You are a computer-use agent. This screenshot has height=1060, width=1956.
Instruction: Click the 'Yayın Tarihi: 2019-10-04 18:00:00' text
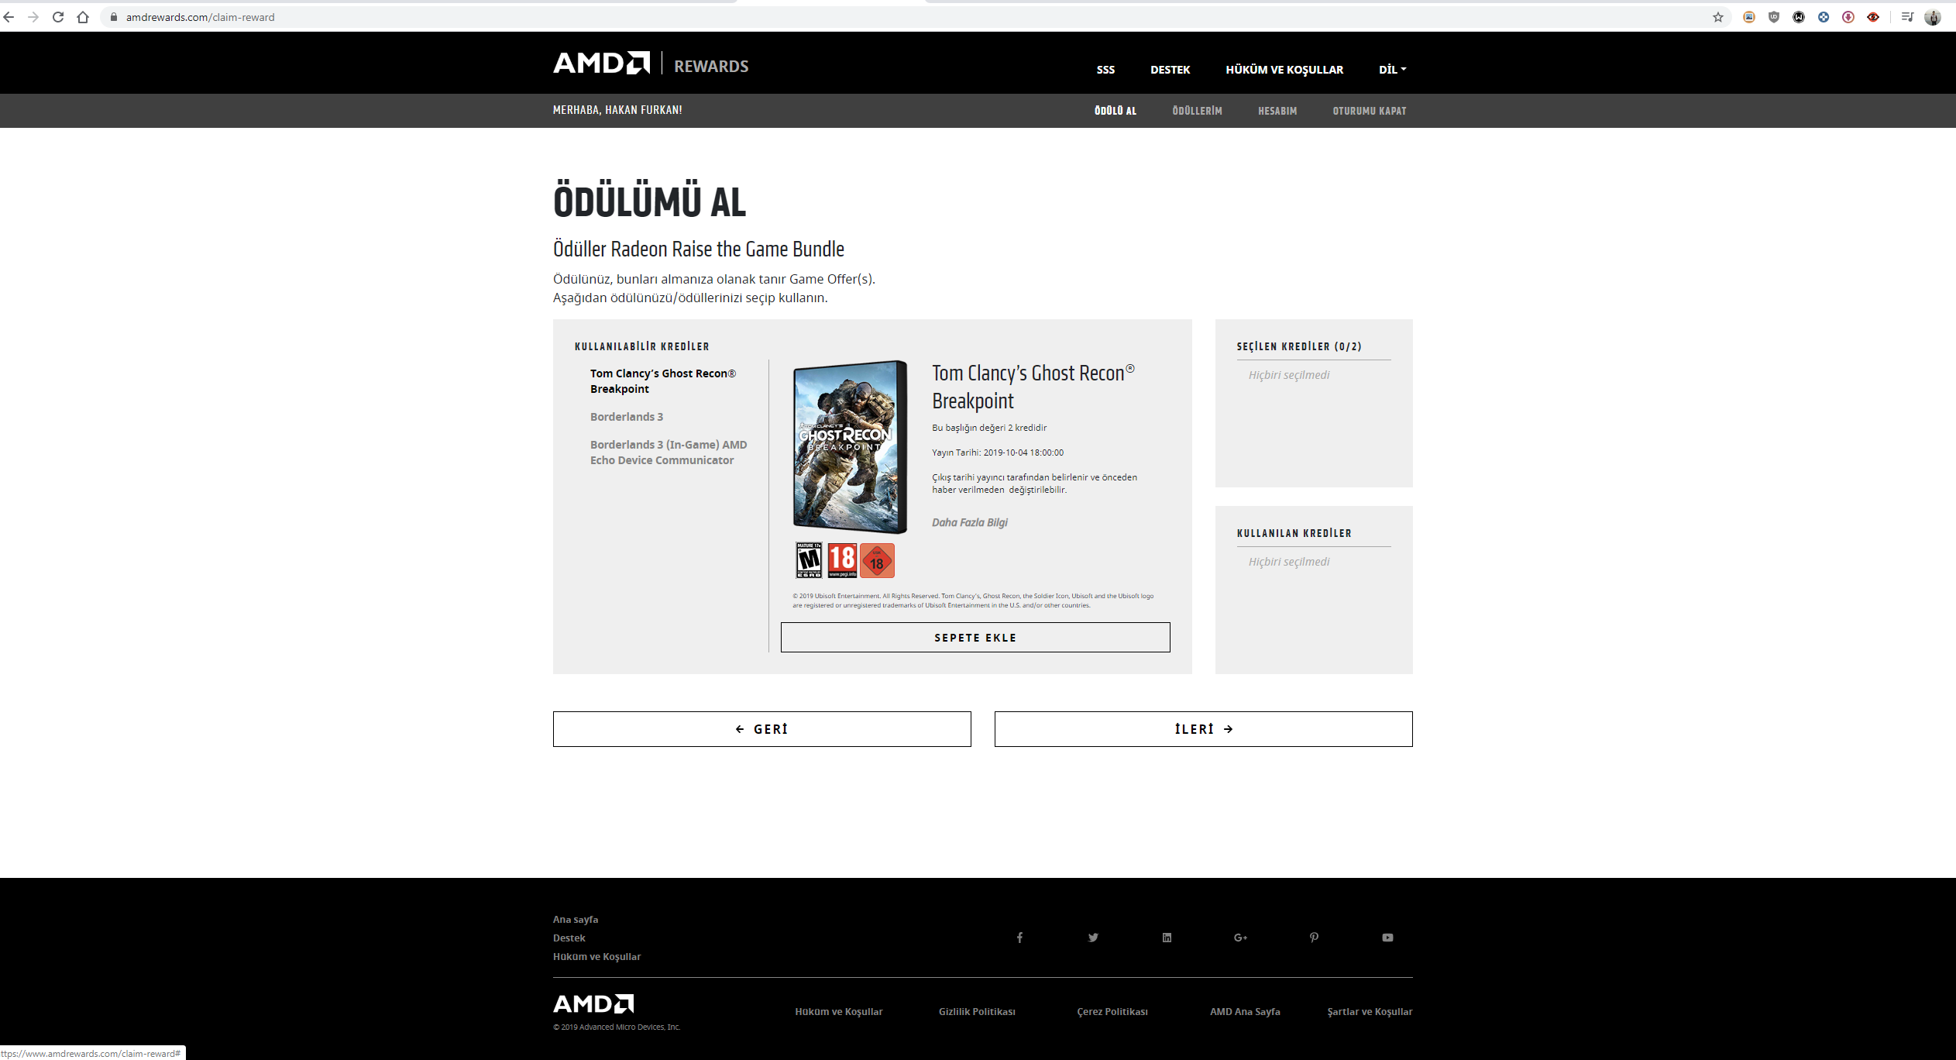997,453
